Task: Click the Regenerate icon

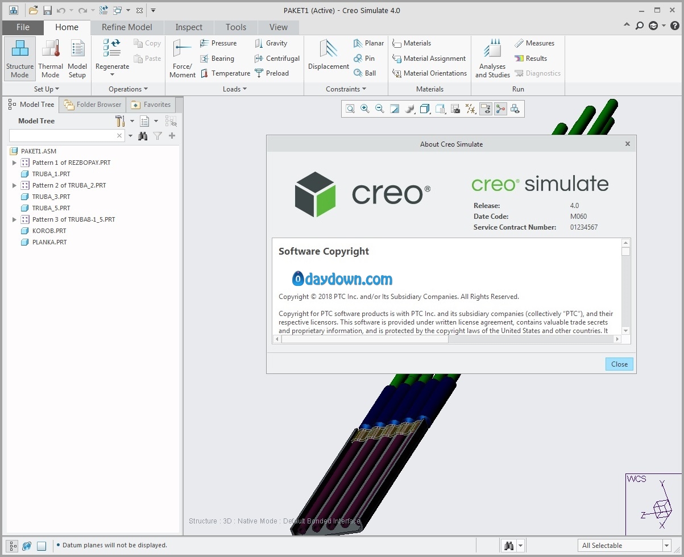Action: pyautogui.click(x=112, y=48)
